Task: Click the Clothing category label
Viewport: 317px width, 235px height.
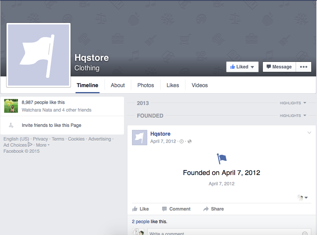Action: click(x=87, y=68)
